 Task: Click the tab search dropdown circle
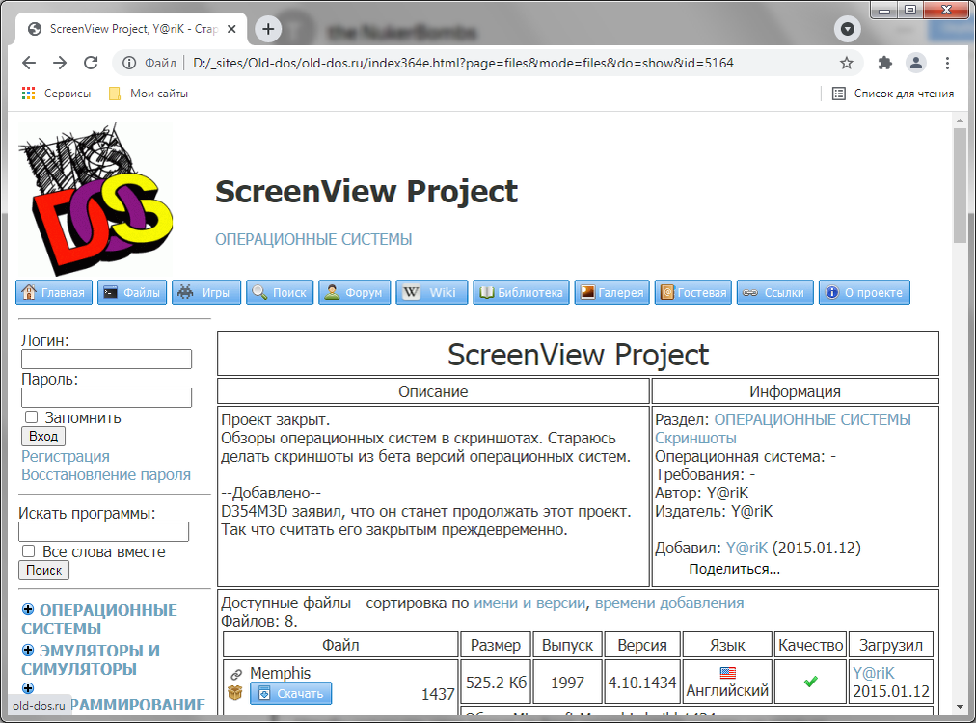[x=847, y=29]
